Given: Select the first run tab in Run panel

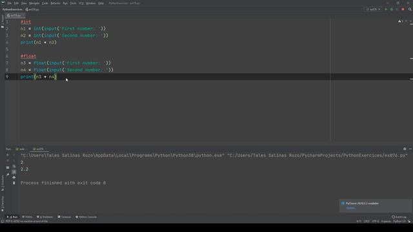Looking at the screenshot, I should [20, 149].
